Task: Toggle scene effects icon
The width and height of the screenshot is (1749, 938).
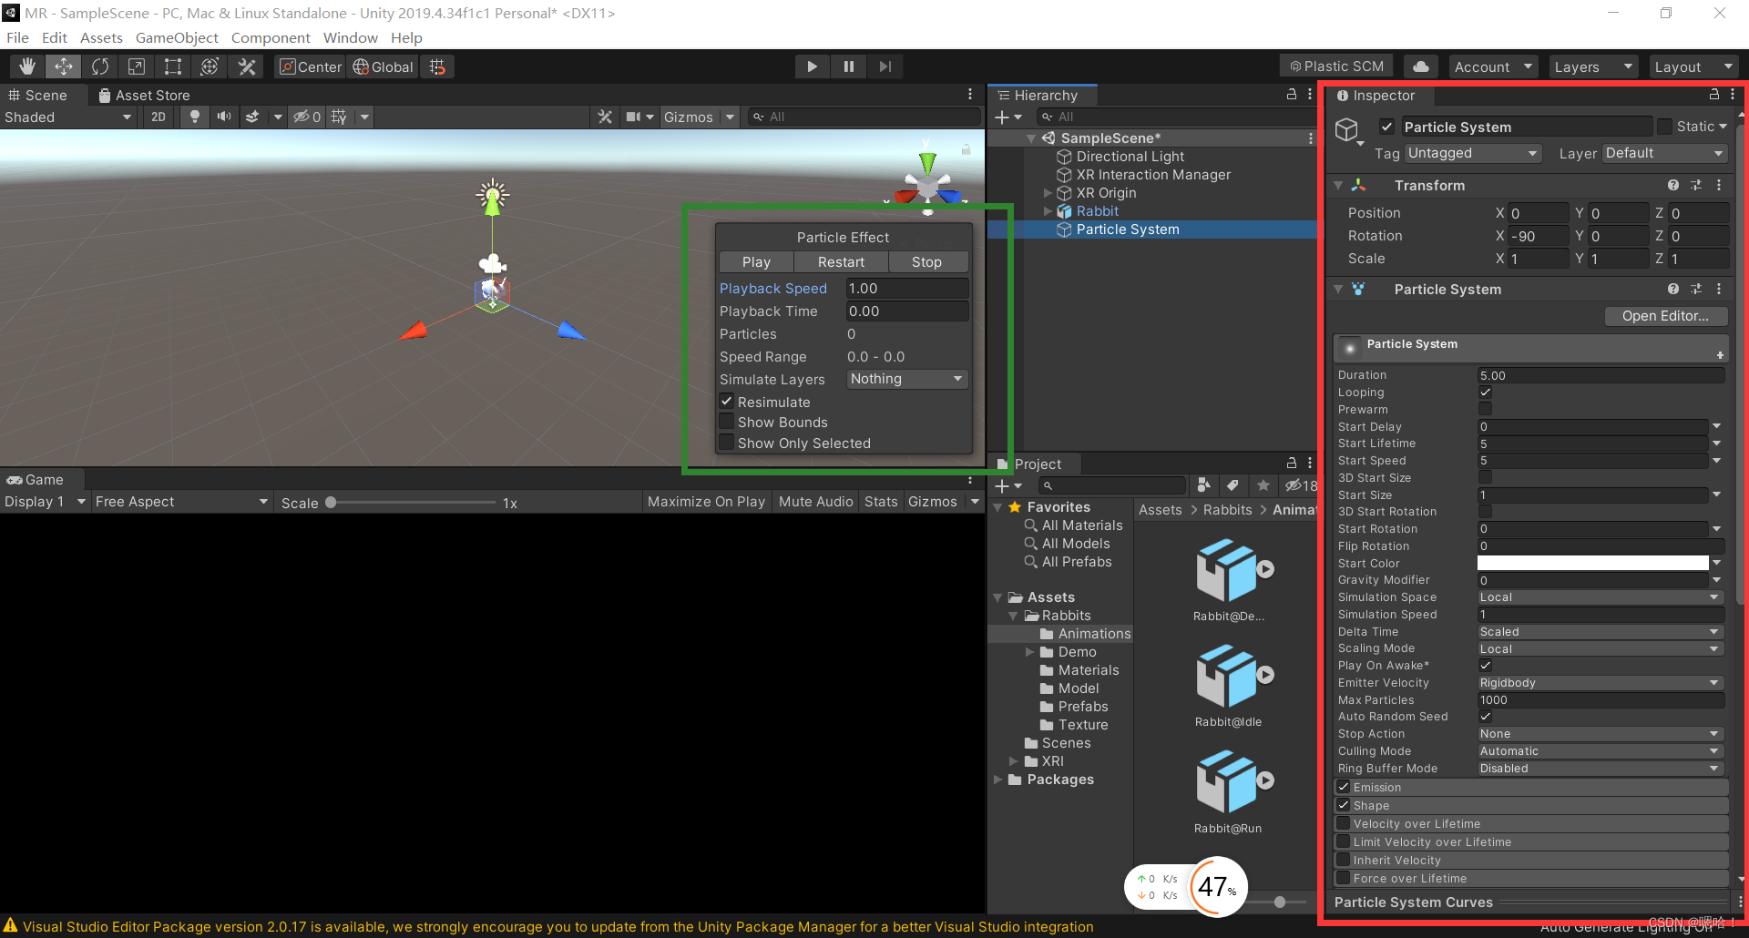Action: pyautogui.click(x=253, y=117)
